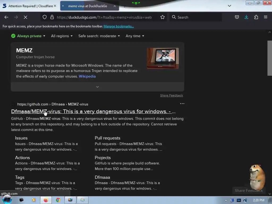Screen dimensions: 272x204
Task: Go back to the previous page
Action: tap(6, 17)
